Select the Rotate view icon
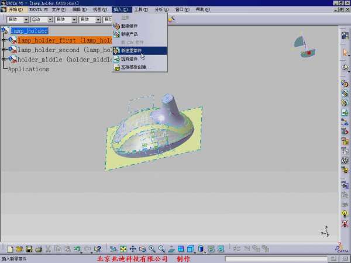This screenshot has height=263, width=351. click(142, 249)
